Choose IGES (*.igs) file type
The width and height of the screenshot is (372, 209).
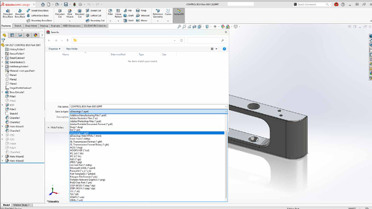(x=147, y=159)
